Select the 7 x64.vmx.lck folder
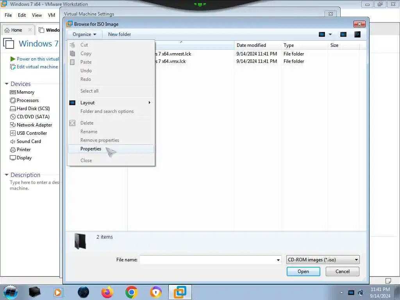The width and height of the screenshot is (400, 300). tap(170, 61)
